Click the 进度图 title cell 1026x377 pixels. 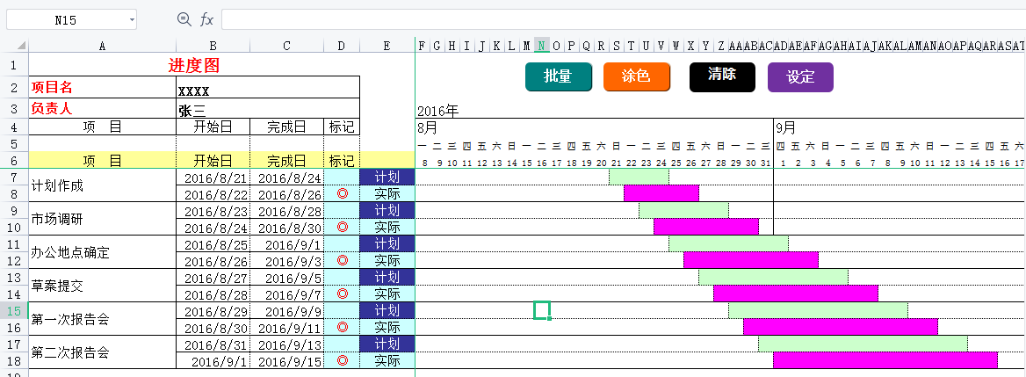tap(194, 65)
